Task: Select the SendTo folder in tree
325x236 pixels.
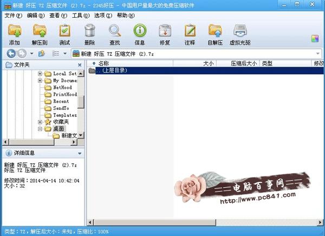Action: click(x=61, y=108)
